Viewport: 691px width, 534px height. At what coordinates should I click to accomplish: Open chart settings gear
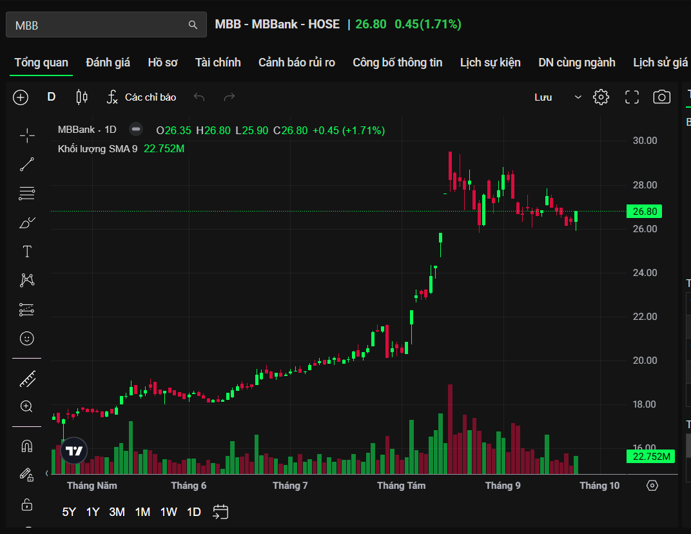coord(601,97)
